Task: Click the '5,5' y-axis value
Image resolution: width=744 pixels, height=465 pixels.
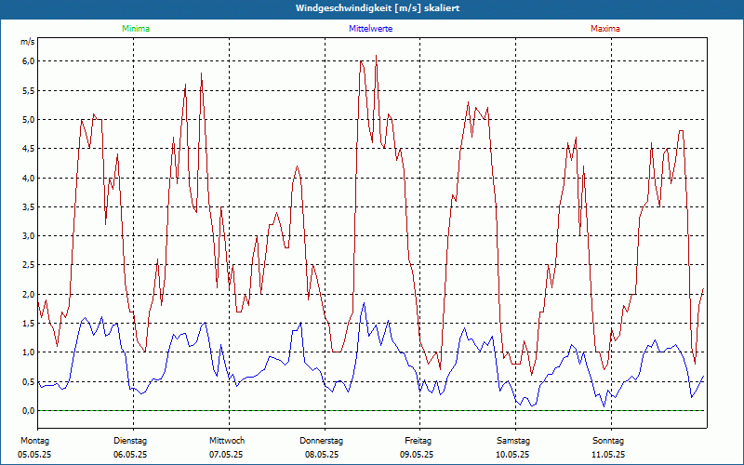Action: [x=29, y=90]
